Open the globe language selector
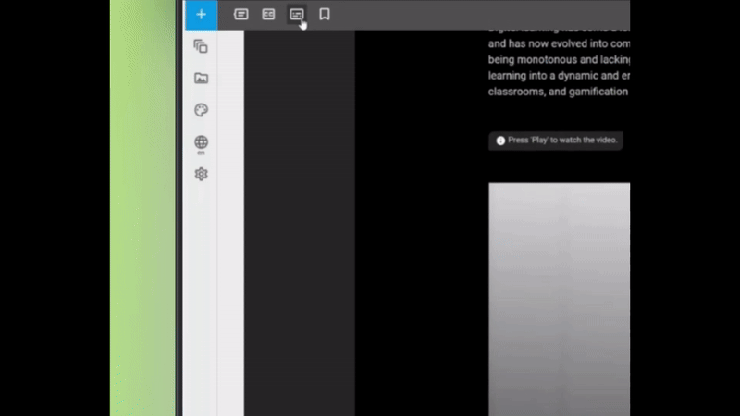This screenshot has width=740, height=416. (x=201, y=142)
